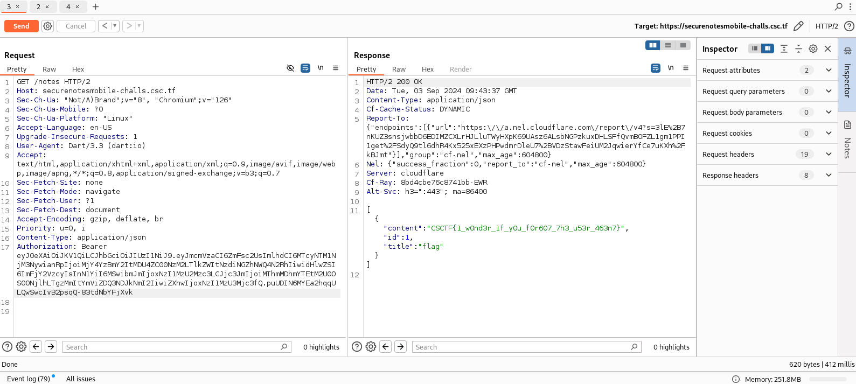Open history dropdown next to back arrow
This screenshot has height=384, width=856.
(x=115, y=26)
